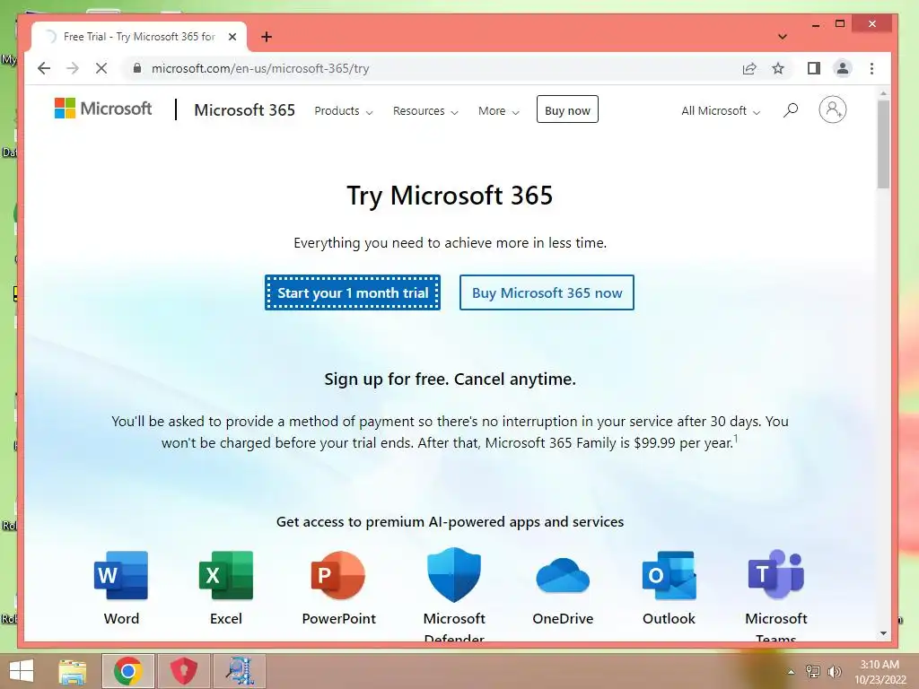Click the Microsoft logo
This screenshot has height=689, width=919.
[x=103, y=109]
